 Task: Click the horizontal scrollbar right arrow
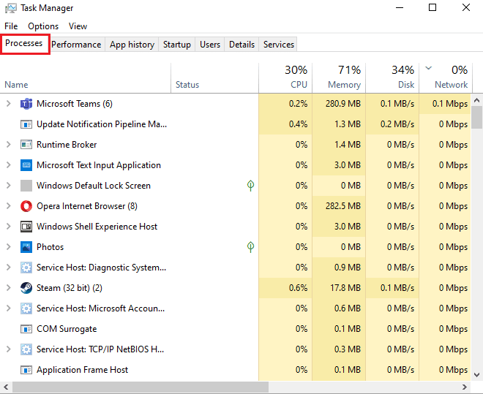pos(465,387)
